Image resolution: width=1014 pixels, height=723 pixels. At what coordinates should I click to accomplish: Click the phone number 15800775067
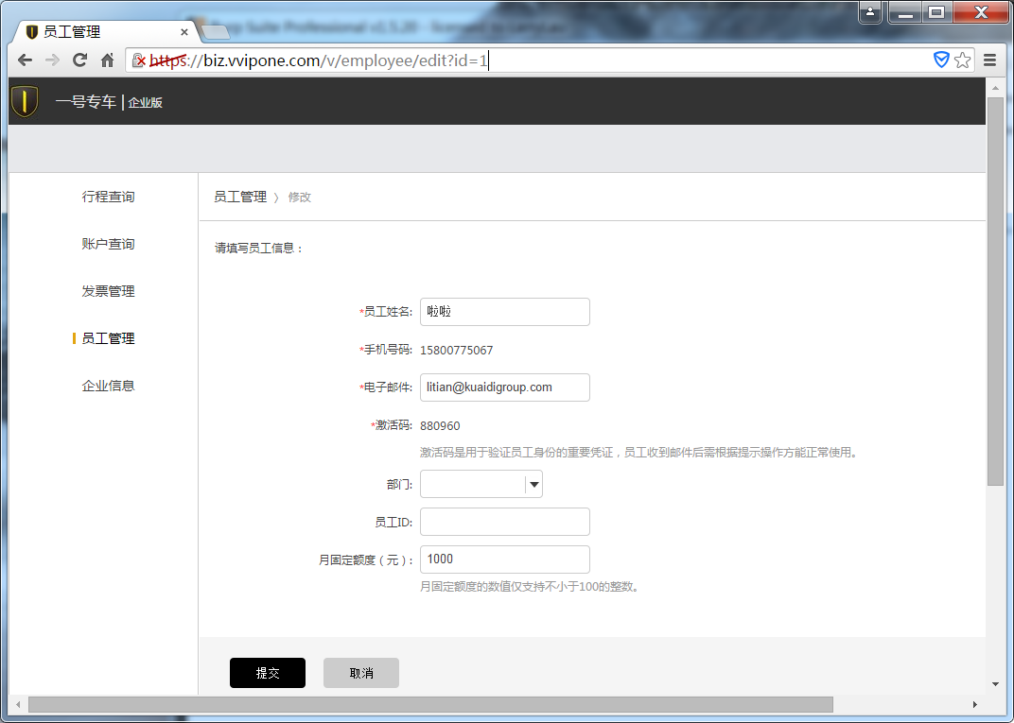click(x=457, y=351)
